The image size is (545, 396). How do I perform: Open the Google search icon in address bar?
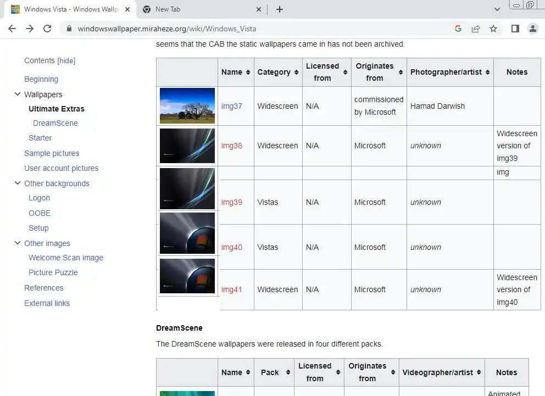458,29
